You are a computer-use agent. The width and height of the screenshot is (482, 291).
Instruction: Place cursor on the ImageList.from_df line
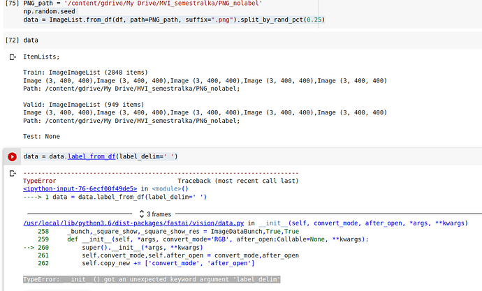[x=174, y=20]
